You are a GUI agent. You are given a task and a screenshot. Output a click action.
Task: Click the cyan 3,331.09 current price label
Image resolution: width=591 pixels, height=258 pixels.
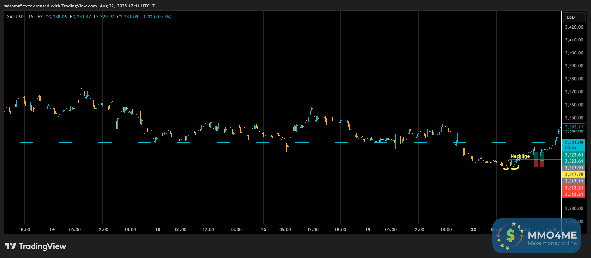574,143
